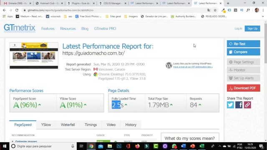The height and width of the screenshot is (150, 267).
Task: Copy report link via chain icon
Action: point(247,105)
